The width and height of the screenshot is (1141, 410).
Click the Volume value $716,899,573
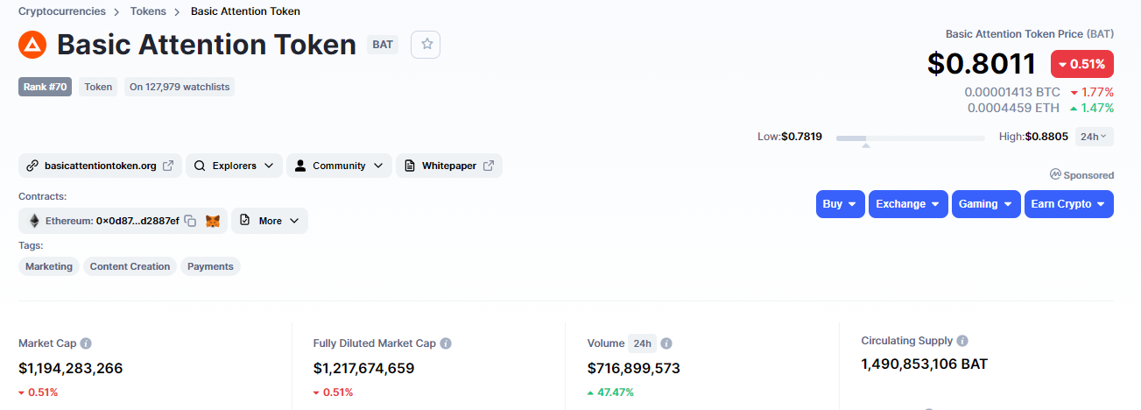(634, 368)
